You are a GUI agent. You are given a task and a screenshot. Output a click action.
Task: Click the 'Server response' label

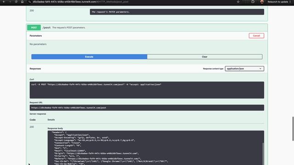point(38,114)
